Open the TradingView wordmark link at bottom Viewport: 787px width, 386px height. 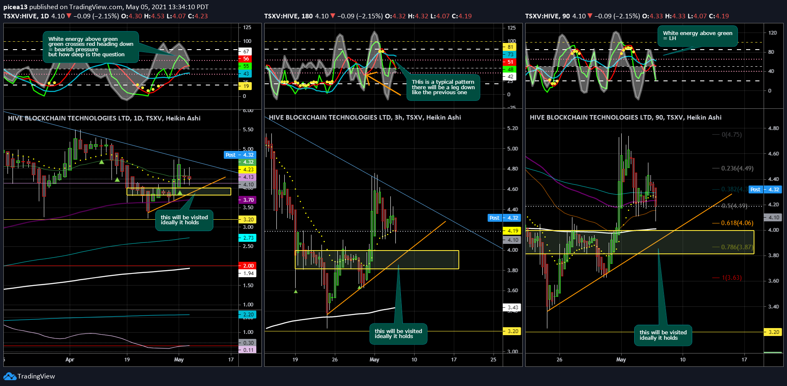click(36, 376)
